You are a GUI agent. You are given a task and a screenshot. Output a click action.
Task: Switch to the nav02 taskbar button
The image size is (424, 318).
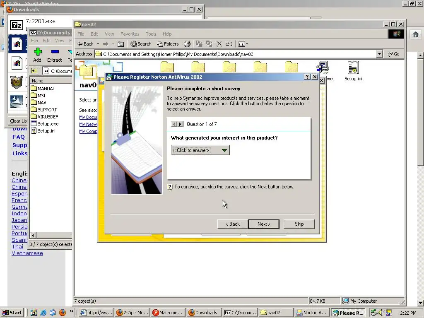(x=275, y=313)
